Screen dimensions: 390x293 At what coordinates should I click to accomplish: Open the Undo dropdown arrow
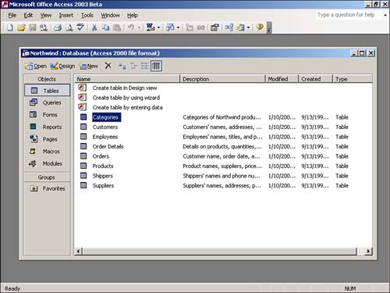(139, 27)
